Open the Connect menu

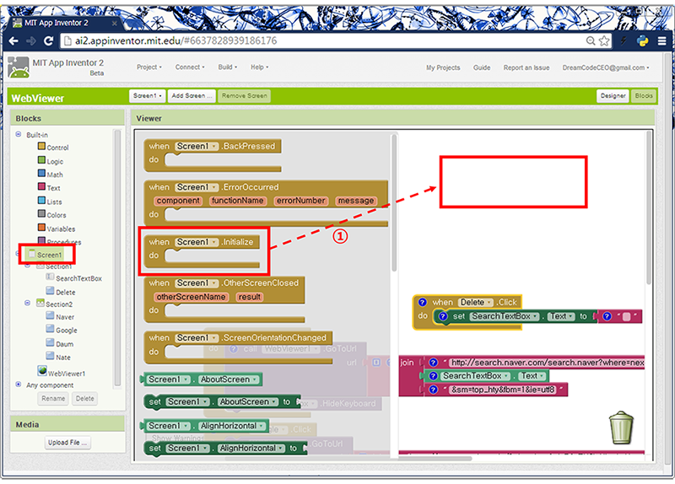(x=190, y=67)
